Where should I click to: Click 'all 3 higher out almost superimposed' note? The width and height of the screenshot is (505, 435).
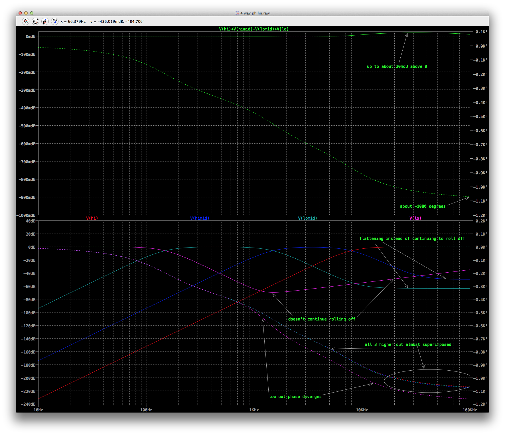point(408,344)
